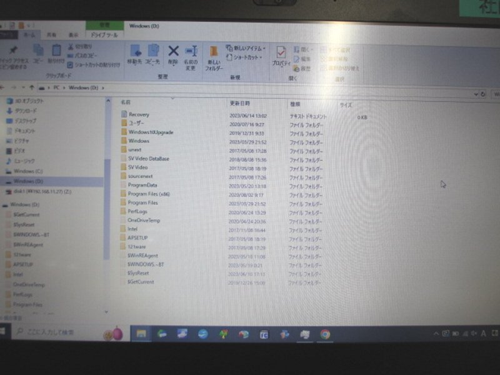The width and height of the screenshot is (500, 375).
Task: Click the volume icon in system tray
Action: click(x=474, y=333)
